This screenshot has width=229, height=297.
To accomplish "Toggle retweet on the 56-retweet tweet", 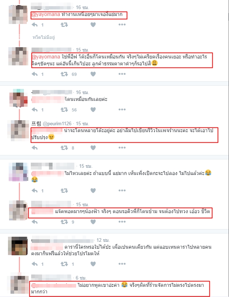I will tap(64, 110).
